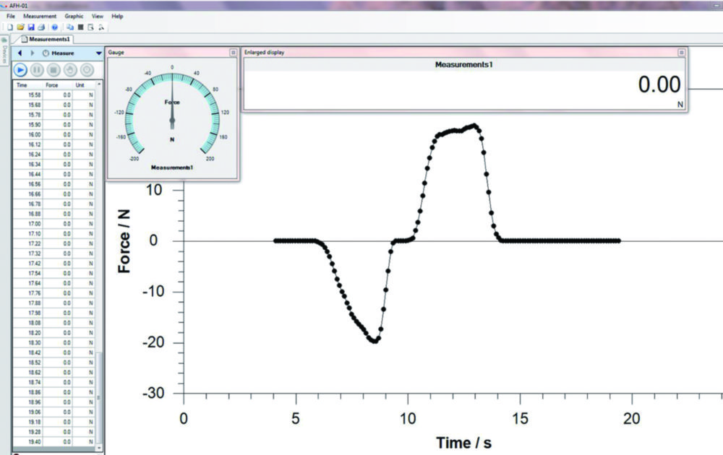This screenshot has width=723, height=455.
Task: Open the Measure mode dropdown
Action: point(98,53)
